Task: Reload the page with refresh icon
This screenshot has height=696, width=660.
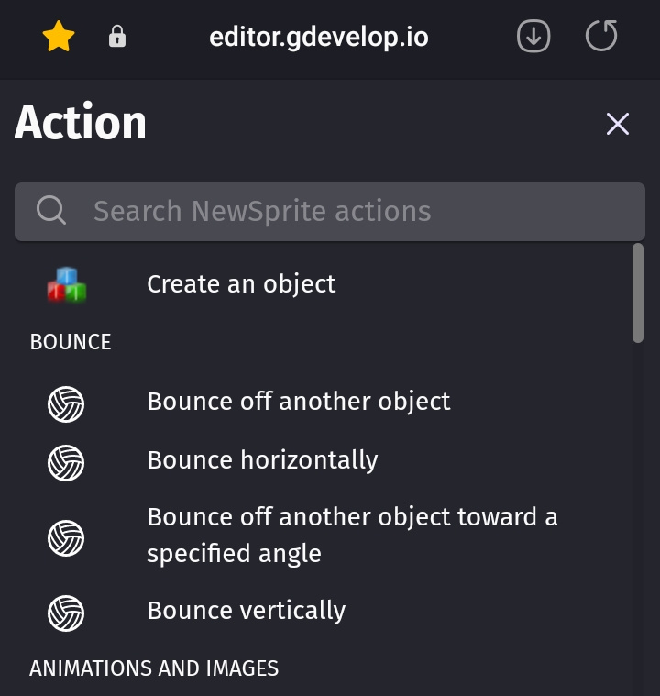Action: [x=601, y=38]
